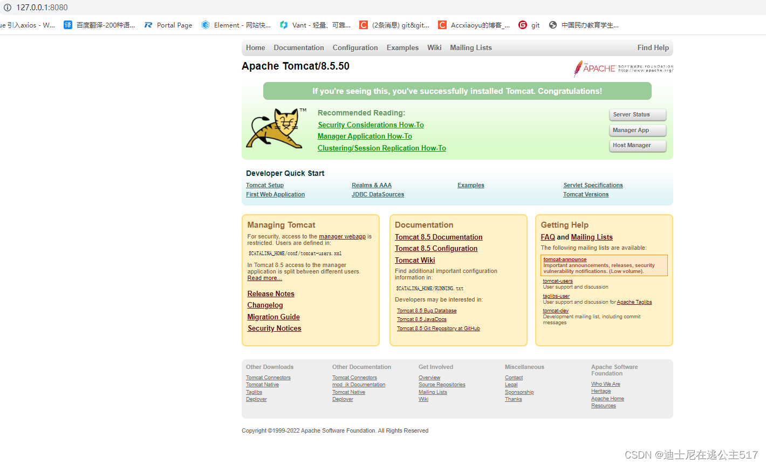Open the Changelog link
Screen dimensions: 766x465
click(x=265, y=305)
